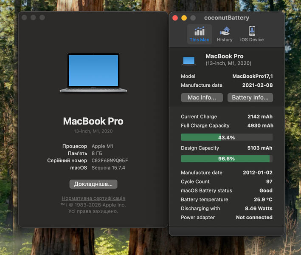Click the 8 ГБ memory value
Screen dimensions: 301x255
click(x=97, y=153)
